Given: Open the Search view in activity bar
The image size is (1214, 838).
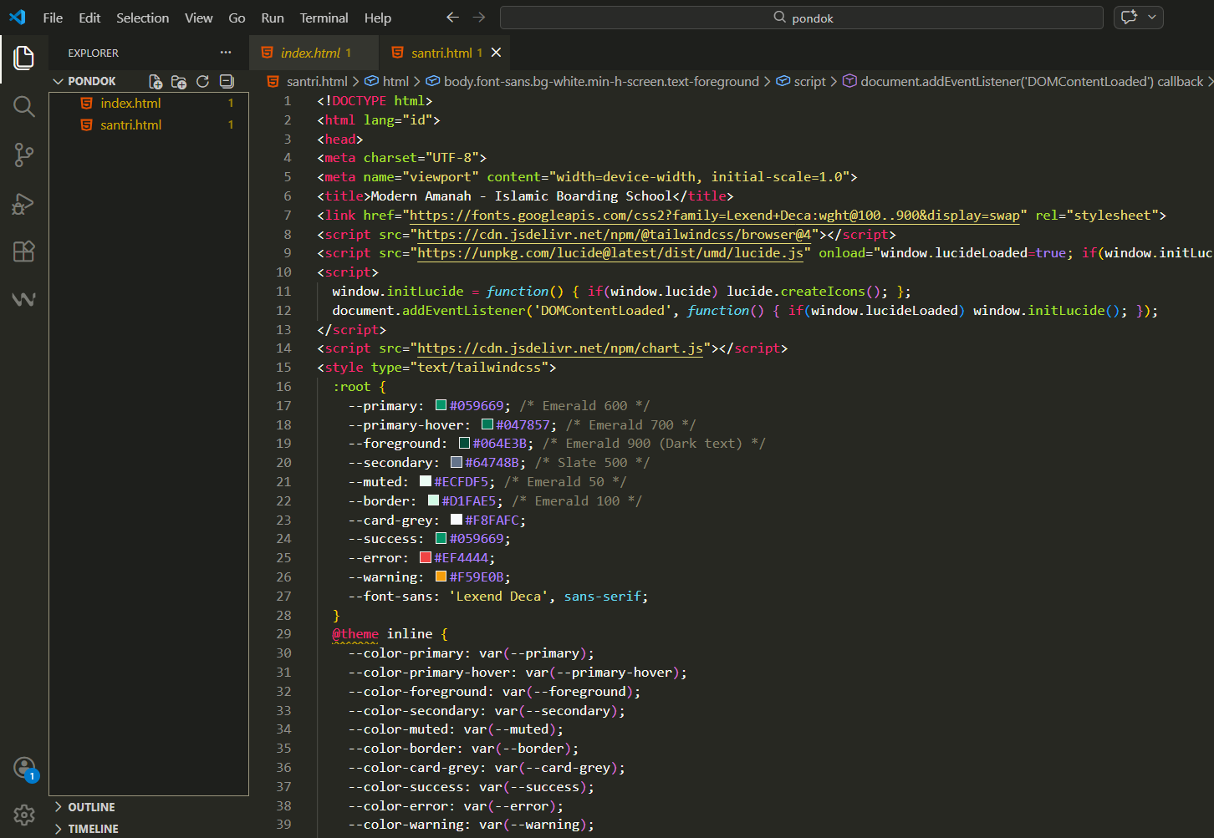Looking at the screenshot, I should coord(23,106).
